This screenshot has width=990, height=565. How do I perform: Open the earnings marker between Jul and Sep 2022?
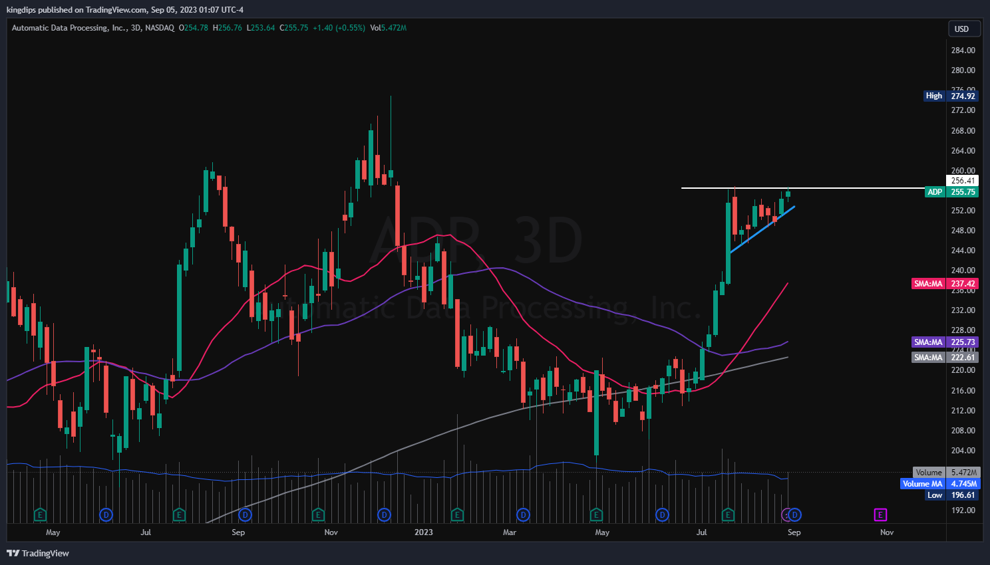pos(179,514)
